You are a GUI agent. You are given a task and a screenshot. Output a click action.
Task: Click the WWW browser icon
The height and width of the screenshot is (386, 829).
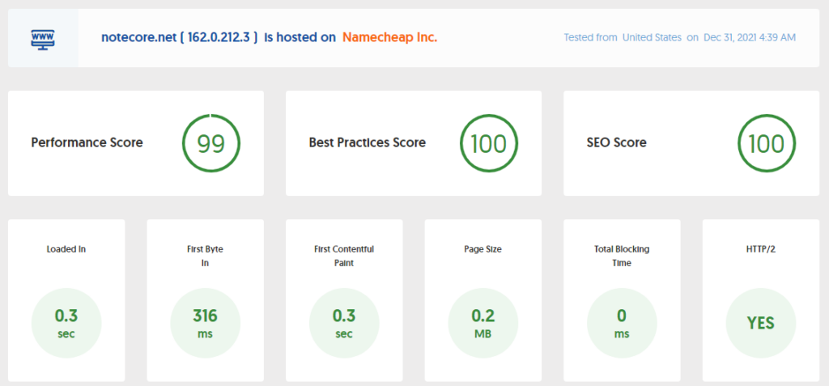click(43, 38)
